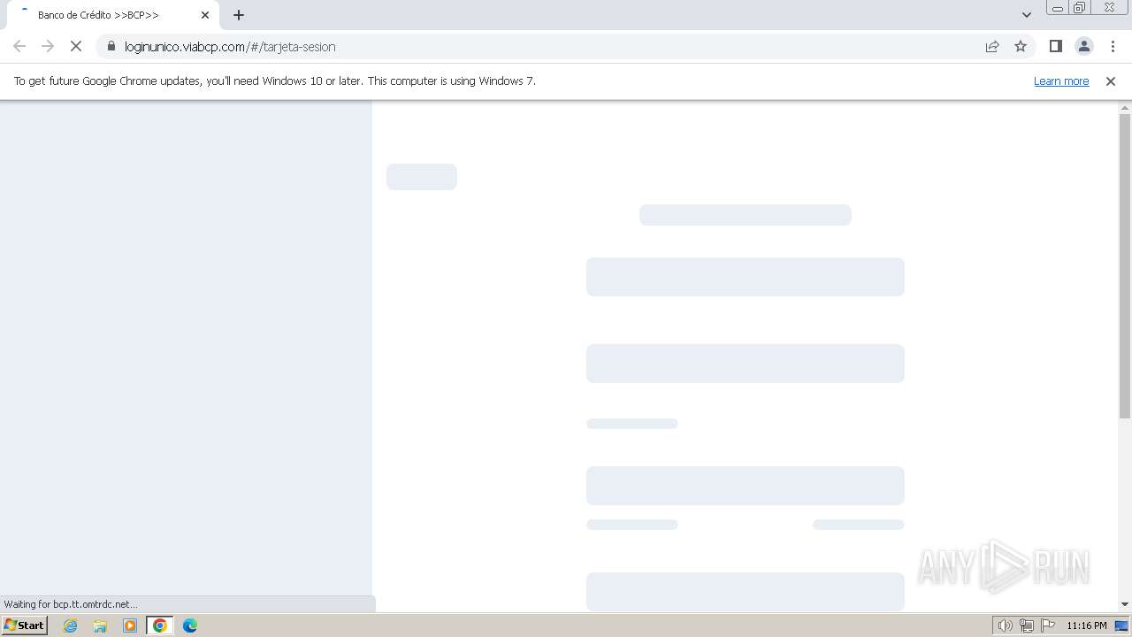Click the scrollbar down arrow
This screenshot has width=1132, height=637.
(1125, 604)
